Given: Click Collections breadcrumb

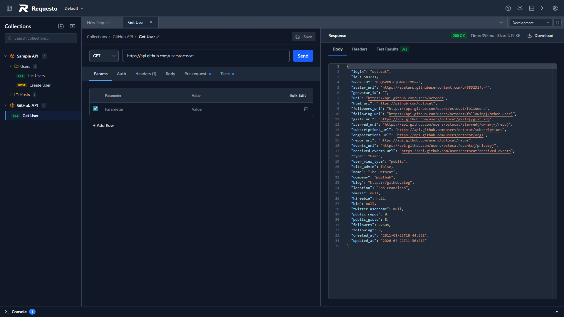Looking at the screenshot, I should click(97, 37).
